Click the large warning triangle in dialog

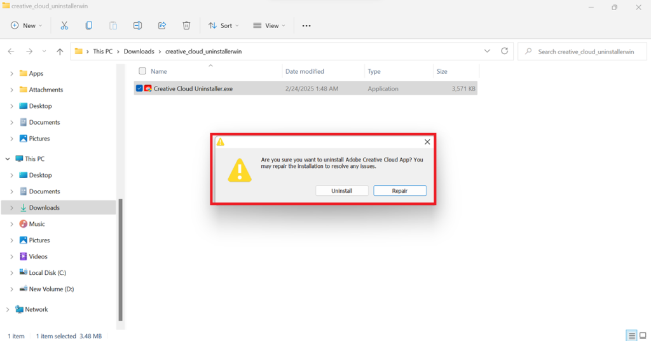pos(240,170)
